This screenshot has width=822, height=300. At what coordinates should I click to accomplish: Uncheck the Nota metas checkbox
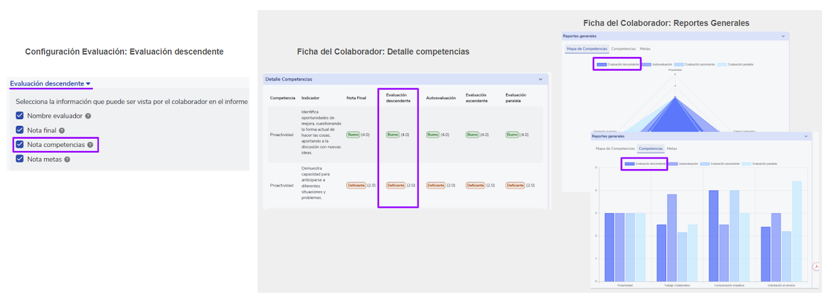[x=20, y=159]
